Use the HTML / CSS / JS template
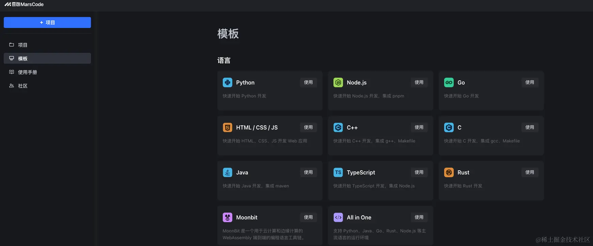Viewport: 593px width, 246px height. coord(308,127)
